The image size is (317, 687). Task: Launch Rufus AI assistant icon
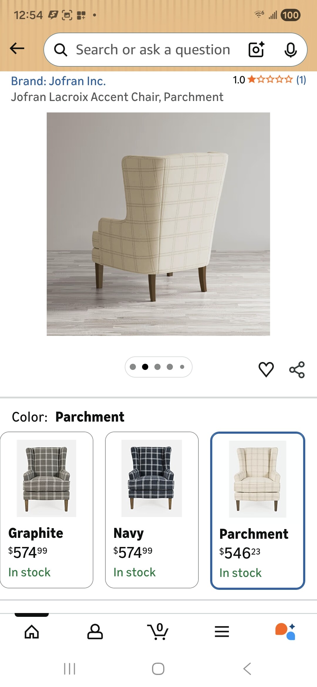pos(285,632)
